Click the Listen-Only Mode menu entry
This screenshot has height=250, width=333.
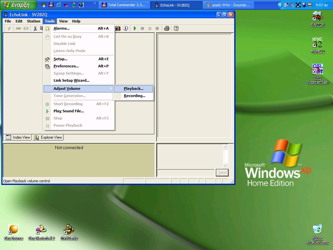coord(79,51)
